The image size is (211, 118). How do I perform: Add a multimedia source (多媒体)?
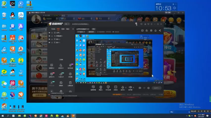click(x=116, y=88)
